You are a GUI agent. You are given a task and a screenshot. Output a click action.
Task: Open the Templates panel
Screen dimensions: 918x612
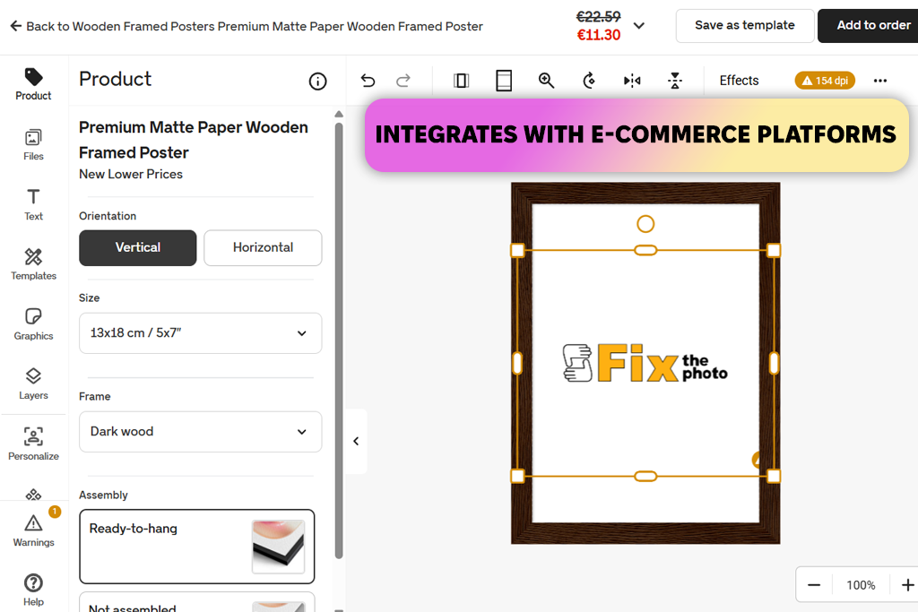tap(33, 264)
